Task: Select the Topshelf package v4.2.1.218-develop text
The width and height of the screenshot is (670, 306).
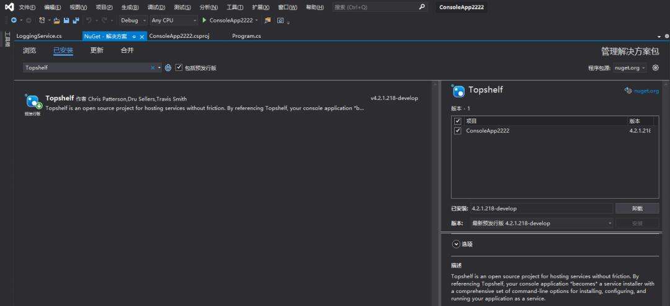Action: (395, 98)
